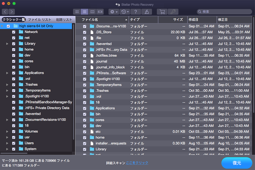Sort by the ファイル名 column header
This screenshot has height=170, width=255.
(102, 20)
